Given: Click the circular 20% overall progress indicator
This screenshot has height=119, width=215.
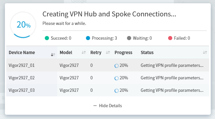Looking at the screenshot, I should (23, 25).
